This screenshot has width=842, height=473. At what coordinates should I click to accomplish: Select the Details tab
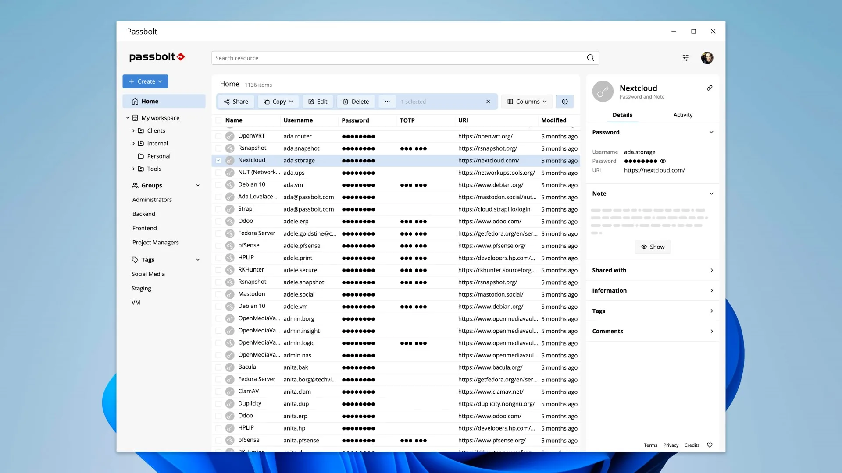[x=622, y=115]
